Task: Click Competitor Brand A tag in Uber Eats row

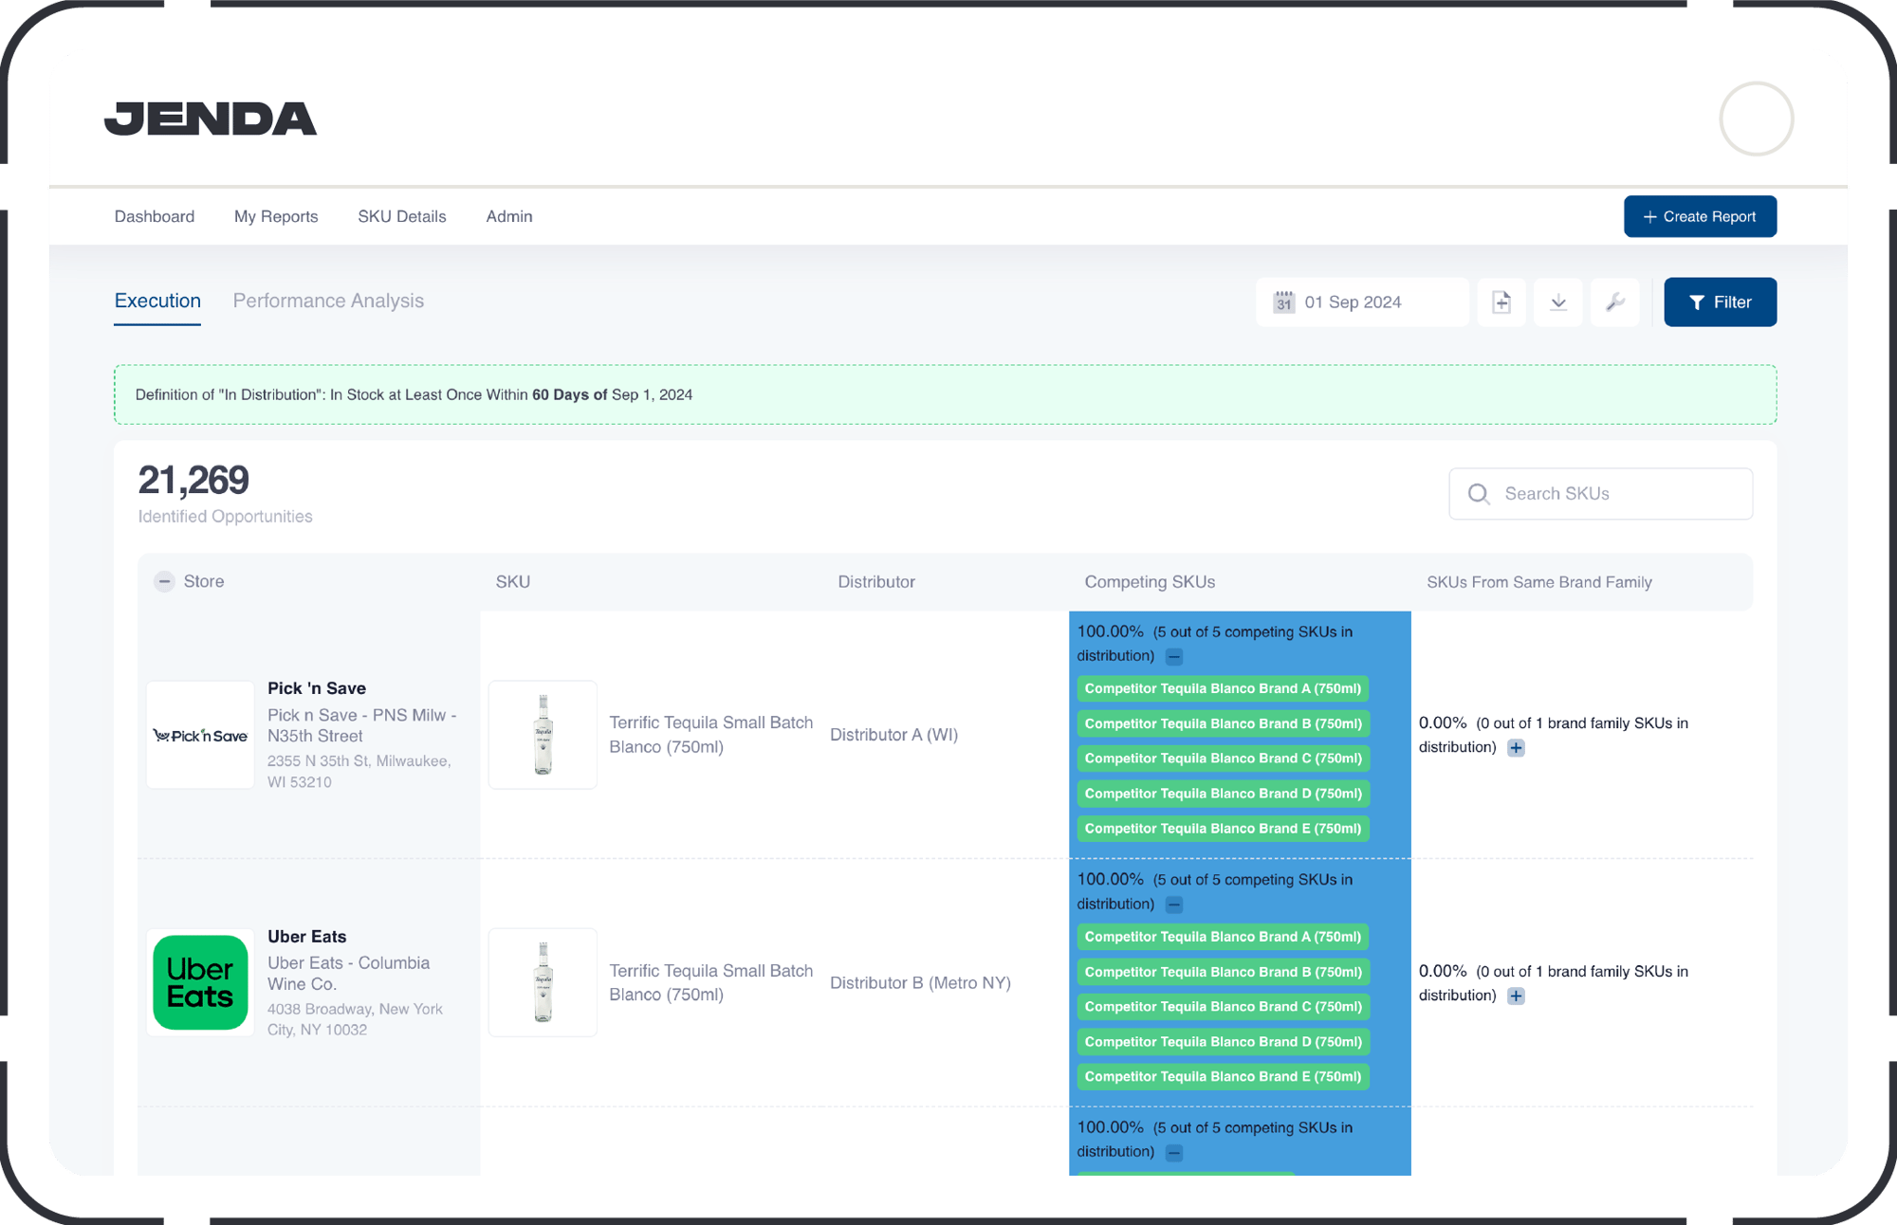Action: coord(1223,937)
